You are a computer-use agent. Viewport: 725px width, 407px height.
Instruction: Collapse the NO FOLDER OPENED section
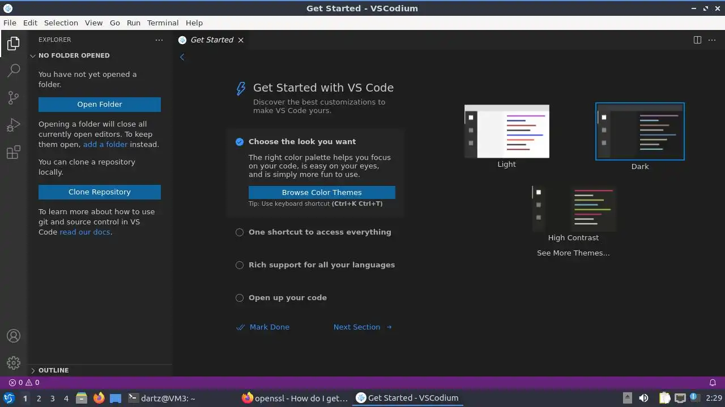click(x=100, y=55)
